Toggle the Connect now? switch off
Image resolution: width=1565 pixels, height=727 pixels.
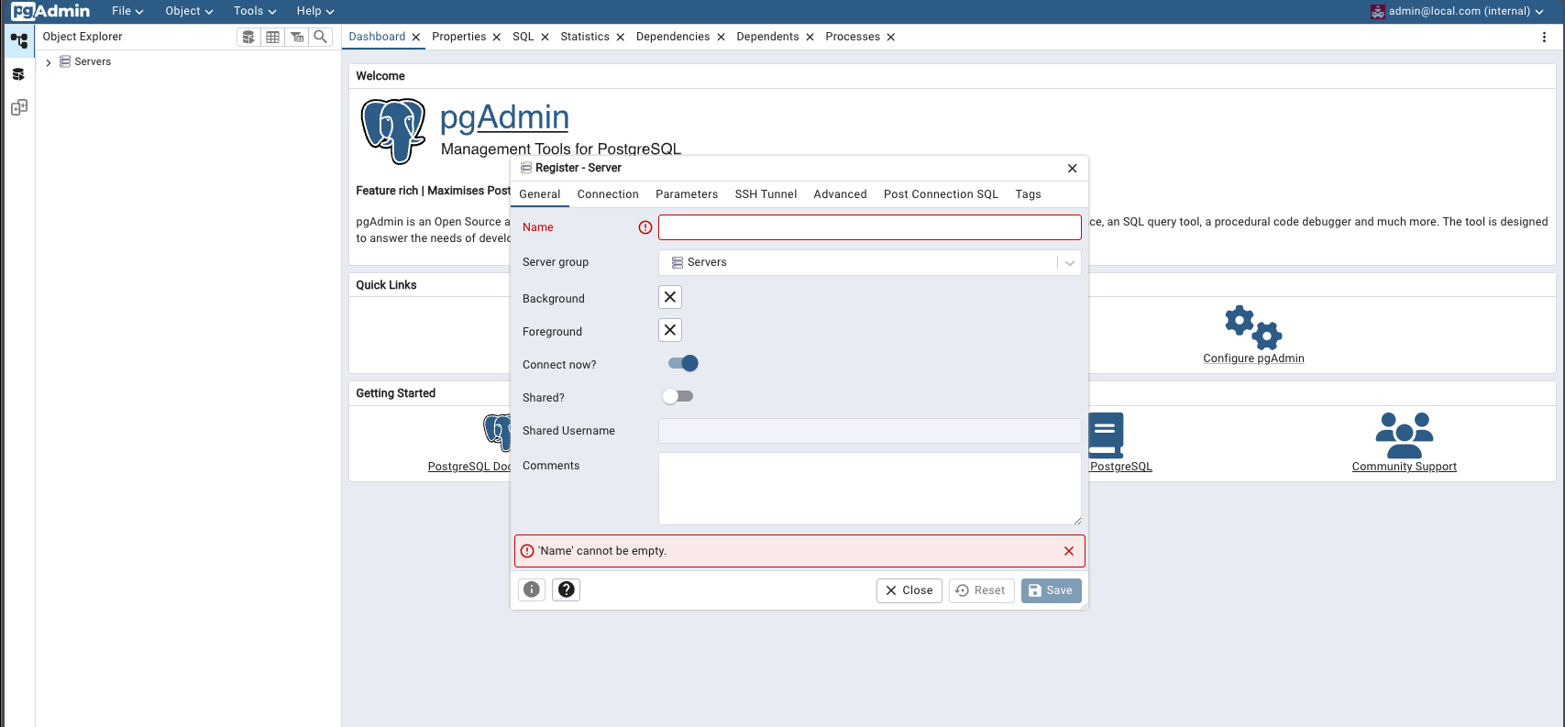tap(683, 364)
